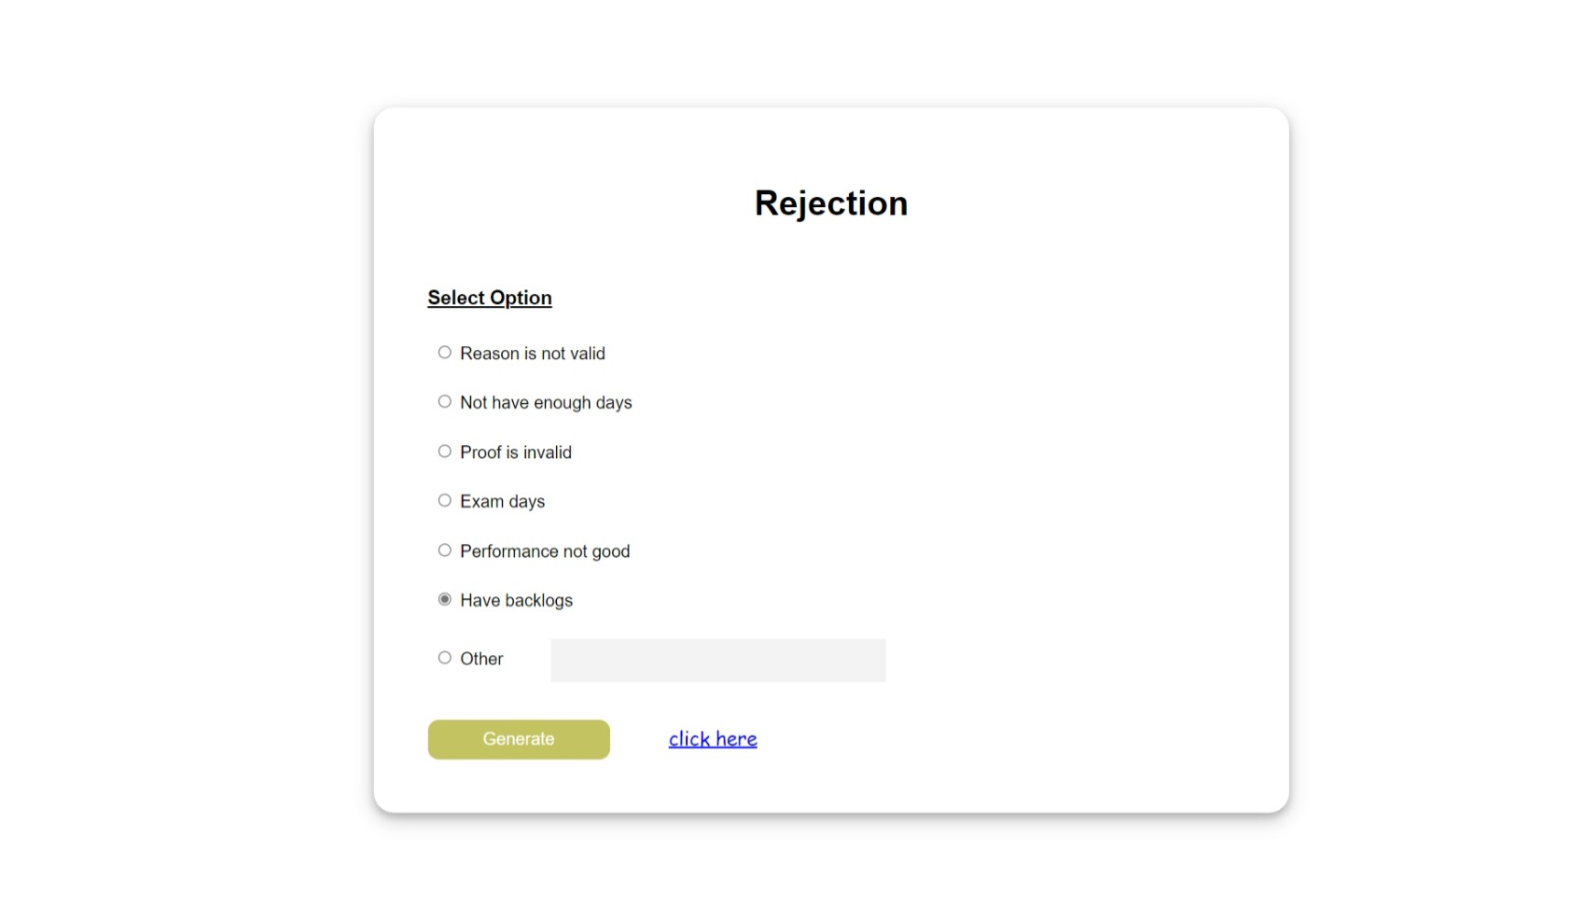Click the 'Proof is invalid' label text
This screenshot has height=919, width=1571.
point(515,452)
